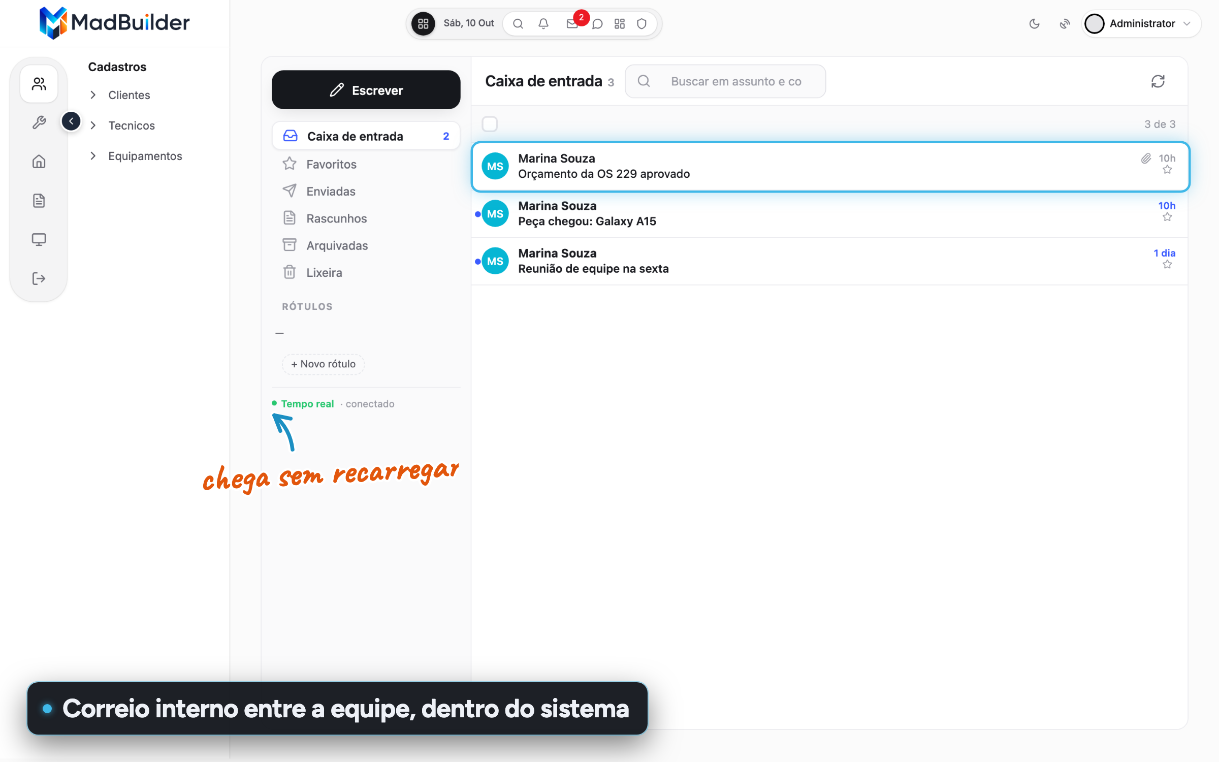Viewport: 1219px width, 762px height.
Task: Open the mail icon with the 2 badge
Action: (572, 23)
